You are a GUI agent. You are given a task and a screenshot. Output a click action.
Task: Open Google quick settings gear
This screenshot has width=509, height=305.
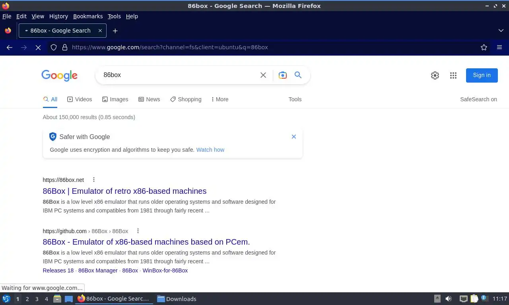coord(435,75)
